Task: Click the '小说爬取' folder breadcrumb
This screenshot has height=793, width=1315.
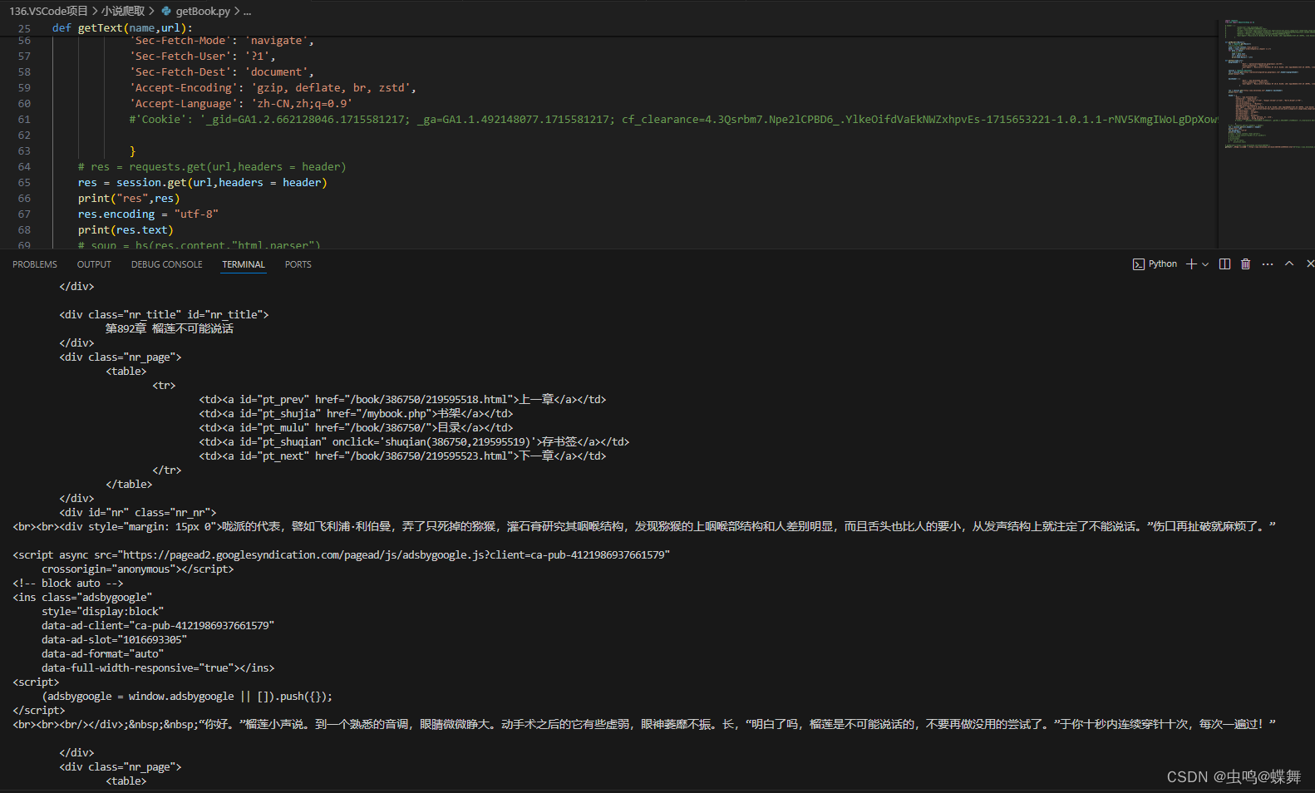Action: tap(123, 11)
